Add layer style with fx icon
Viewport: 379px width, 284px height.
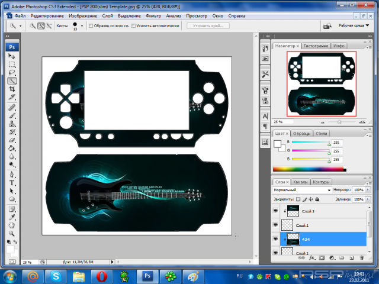(x=313, y=258)
